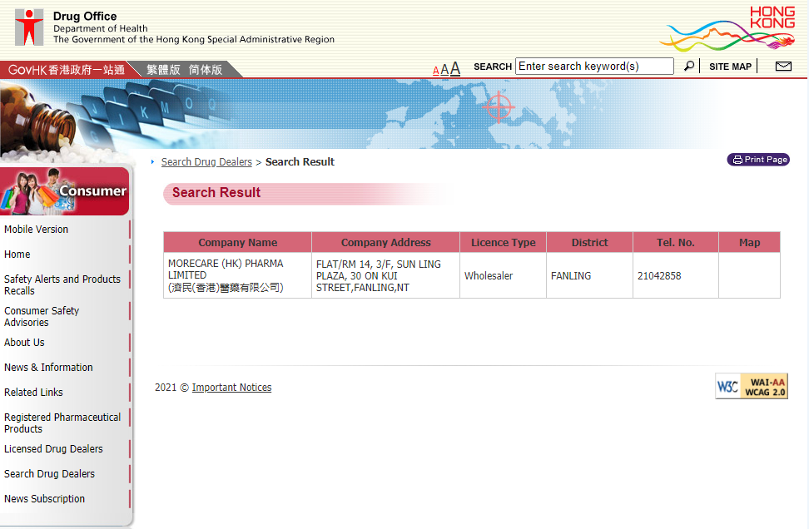The image size is (809, 529).
Task: Open Safety Alerts and Products Recalls
Action: (x=62, y=284)
